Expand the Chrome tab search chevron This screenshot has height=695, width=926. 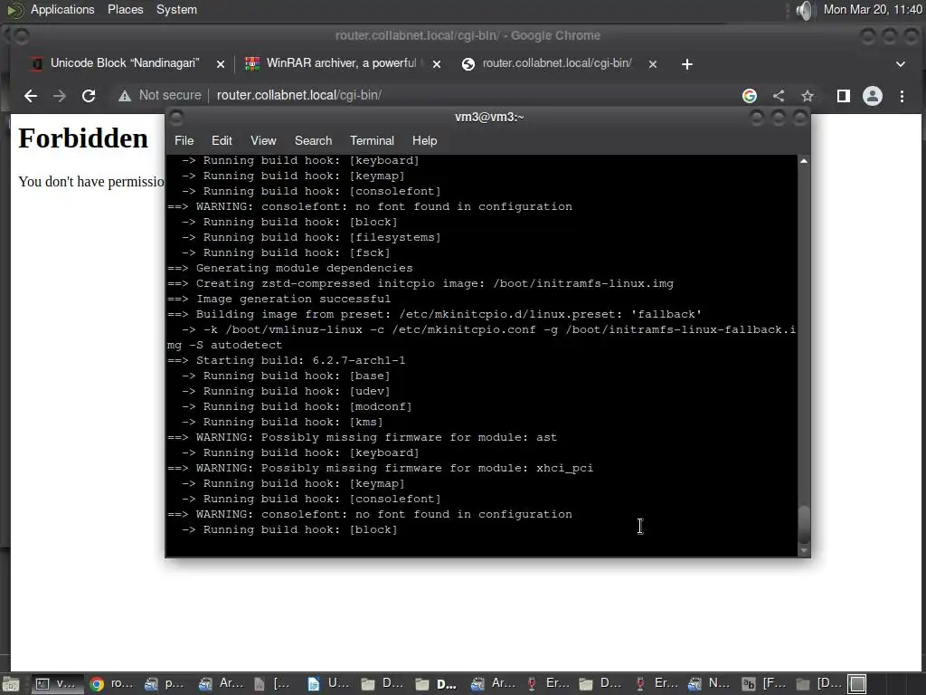(901, 64)
